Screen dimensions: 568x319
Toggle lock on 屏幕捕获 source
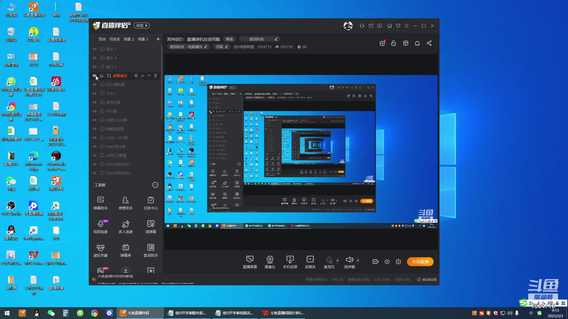pyautogui.click(x=102, y=76)
